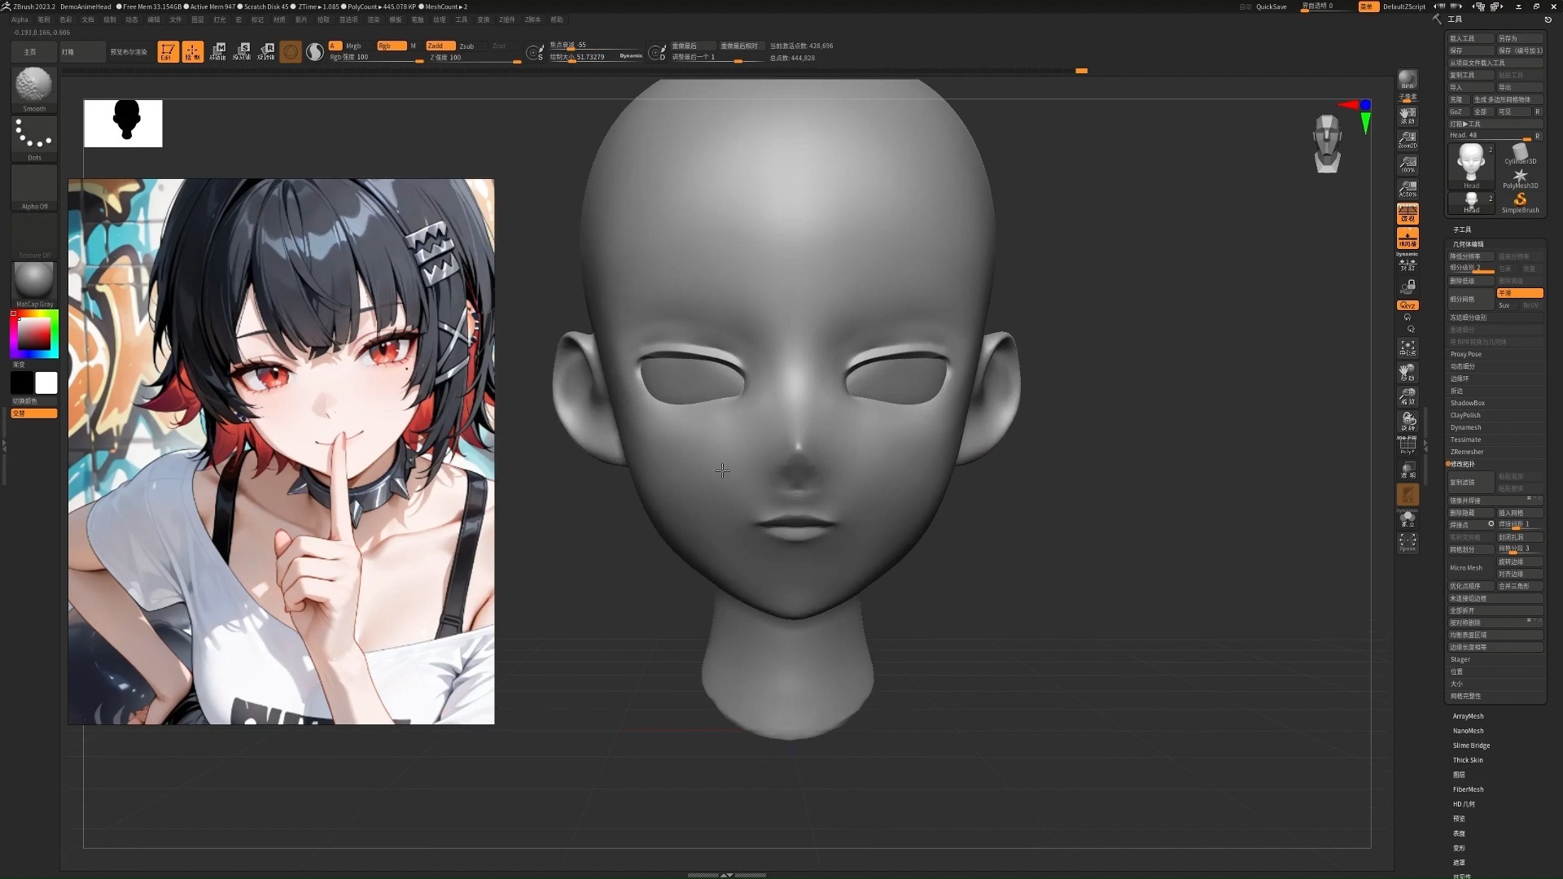Click the 中心点 frame icon
This screenshot has width=1563, height=879.
tap(1408, 348)
